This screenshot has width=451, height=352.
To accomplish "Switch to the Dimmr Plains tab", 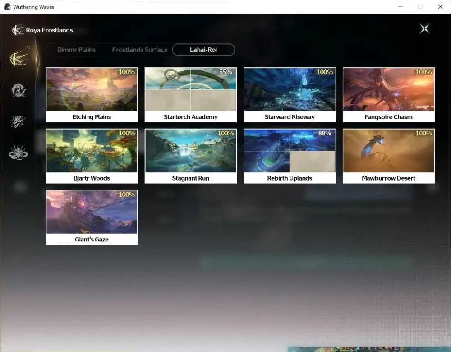I will (76, 50).
